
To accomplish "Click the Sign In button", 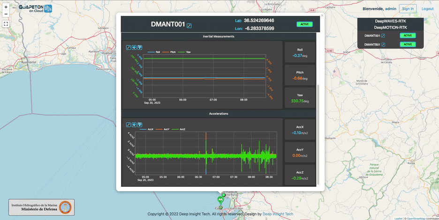I will pyautogui.click(x=408, y=8).
